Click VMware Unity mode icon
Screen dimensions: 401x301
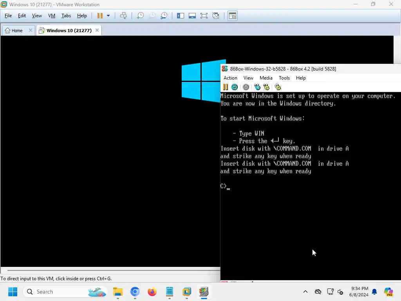coord(216,16)
